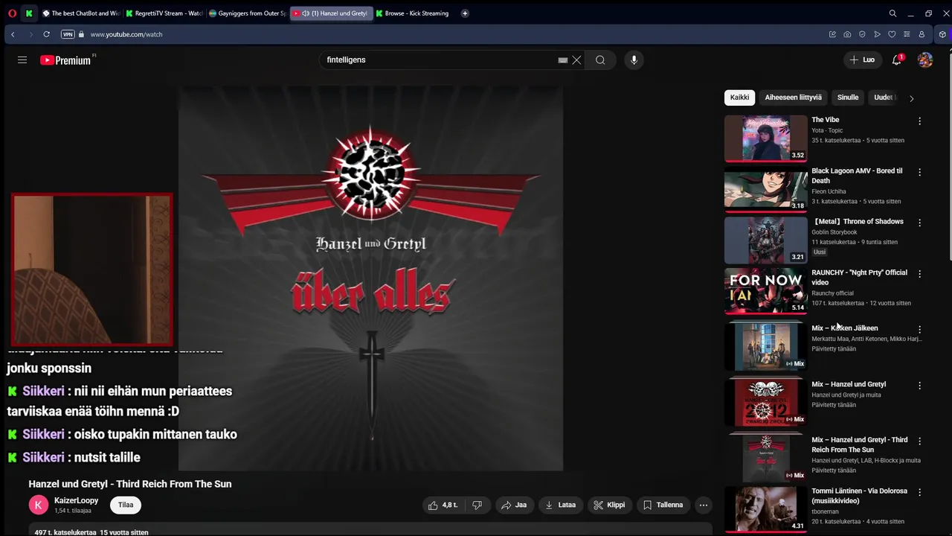Open Mix – Hanzel und Gretyl playlist

849,384
